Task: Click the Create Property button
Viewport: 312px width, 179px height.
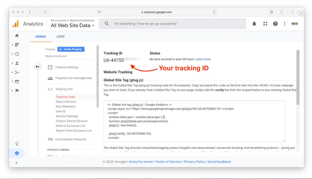Action: coord(71,49)
